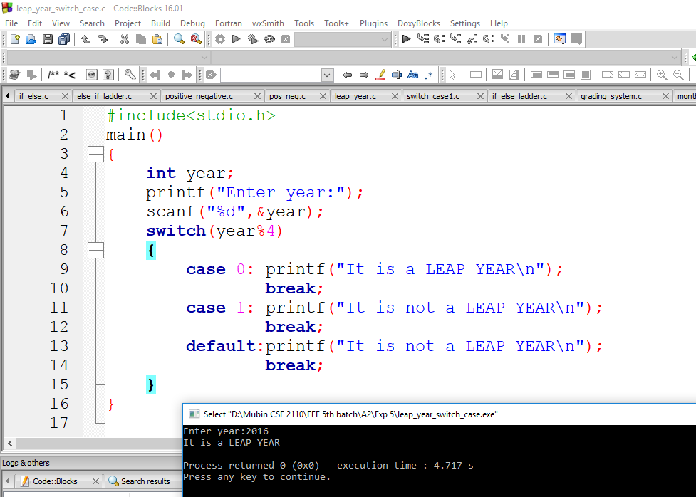Screen dimensions: 696x497
Task: Open the Debugging windows icon on debugger toolbar
Action: tap(559, 39)
